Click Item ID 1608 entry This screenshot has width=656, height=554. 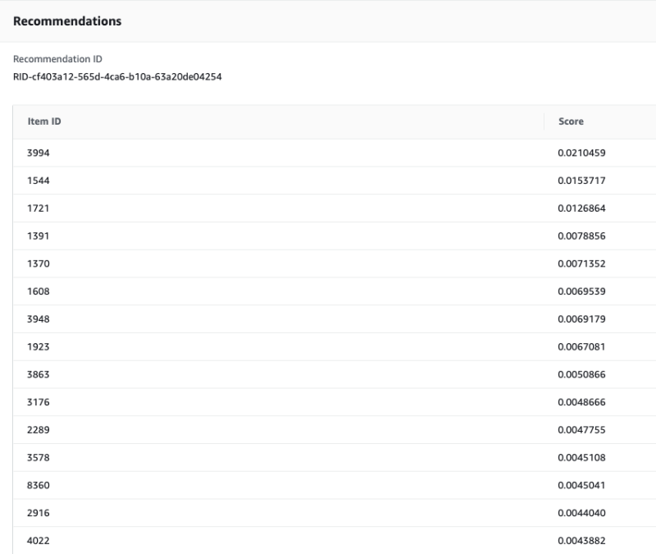(x=39, y=291)
